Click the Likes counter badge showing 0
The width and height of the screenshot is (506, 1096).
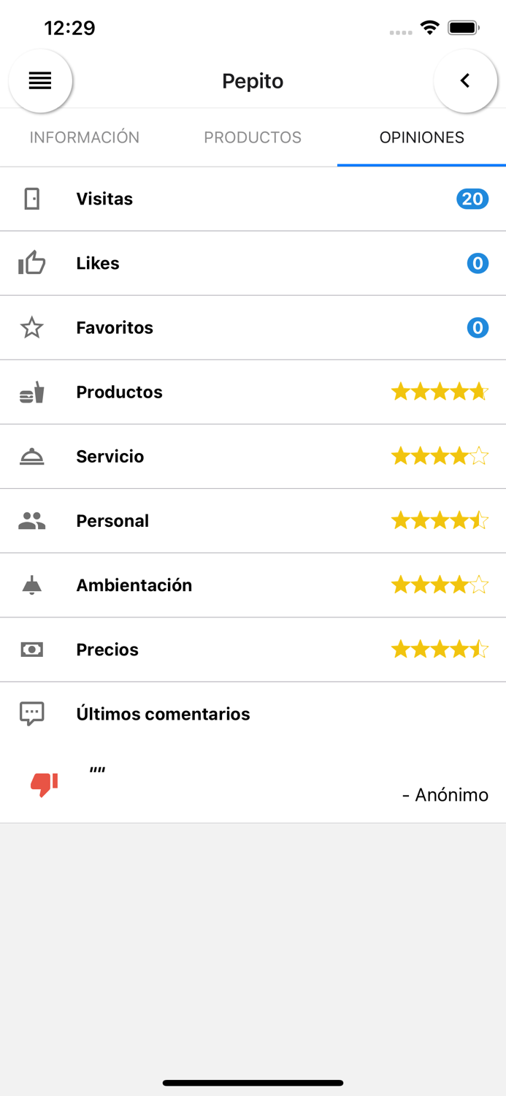[478, 263]
